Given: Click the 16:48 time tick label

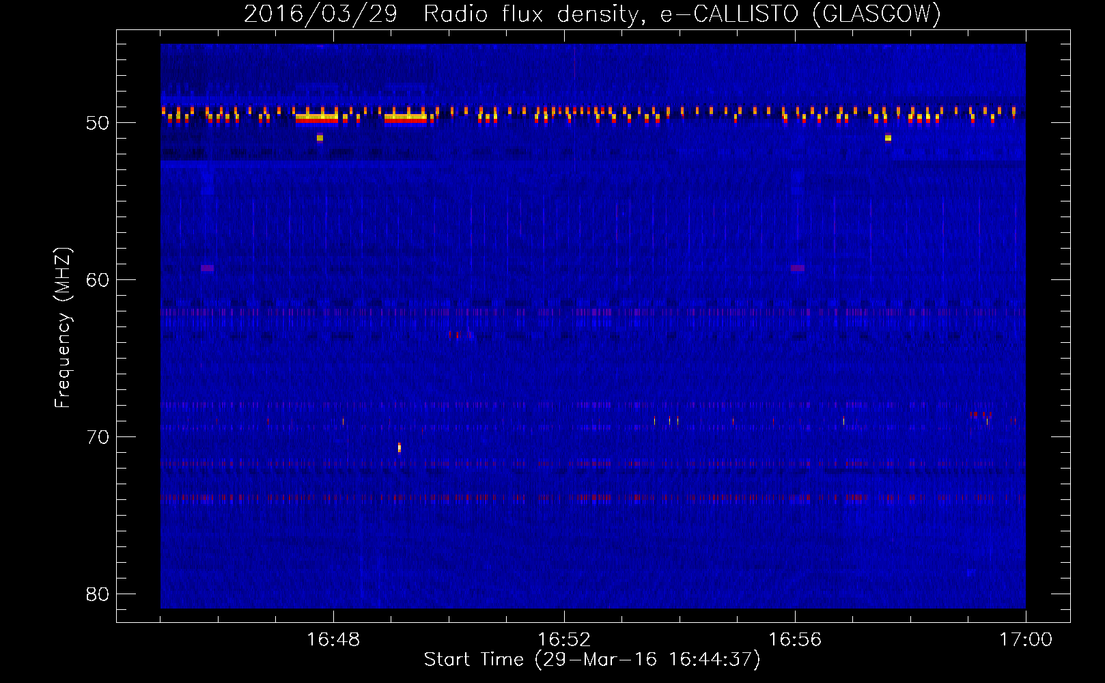Looking at the screenshot, I should (333, 640).
